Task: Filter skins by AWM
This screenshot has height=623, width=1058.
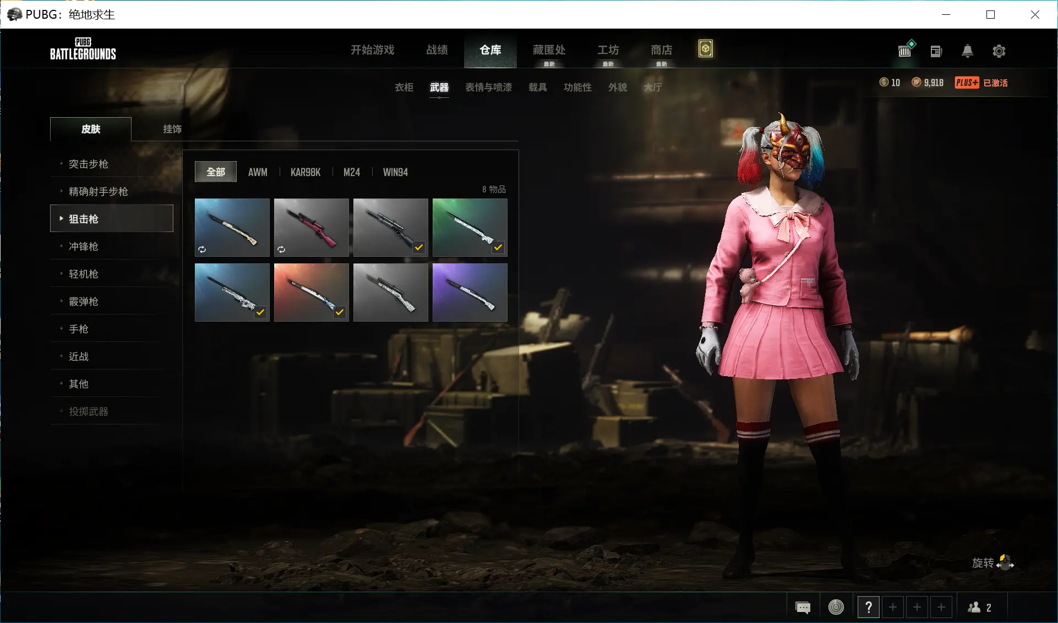Action: (x=258, y=172)
